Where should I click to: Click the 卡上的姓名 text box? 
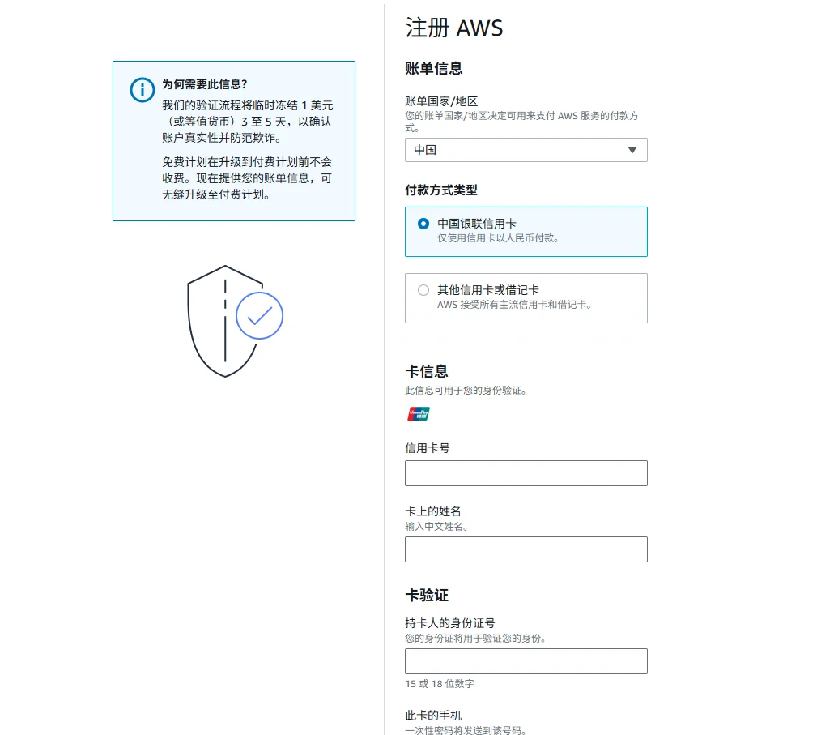526,549
